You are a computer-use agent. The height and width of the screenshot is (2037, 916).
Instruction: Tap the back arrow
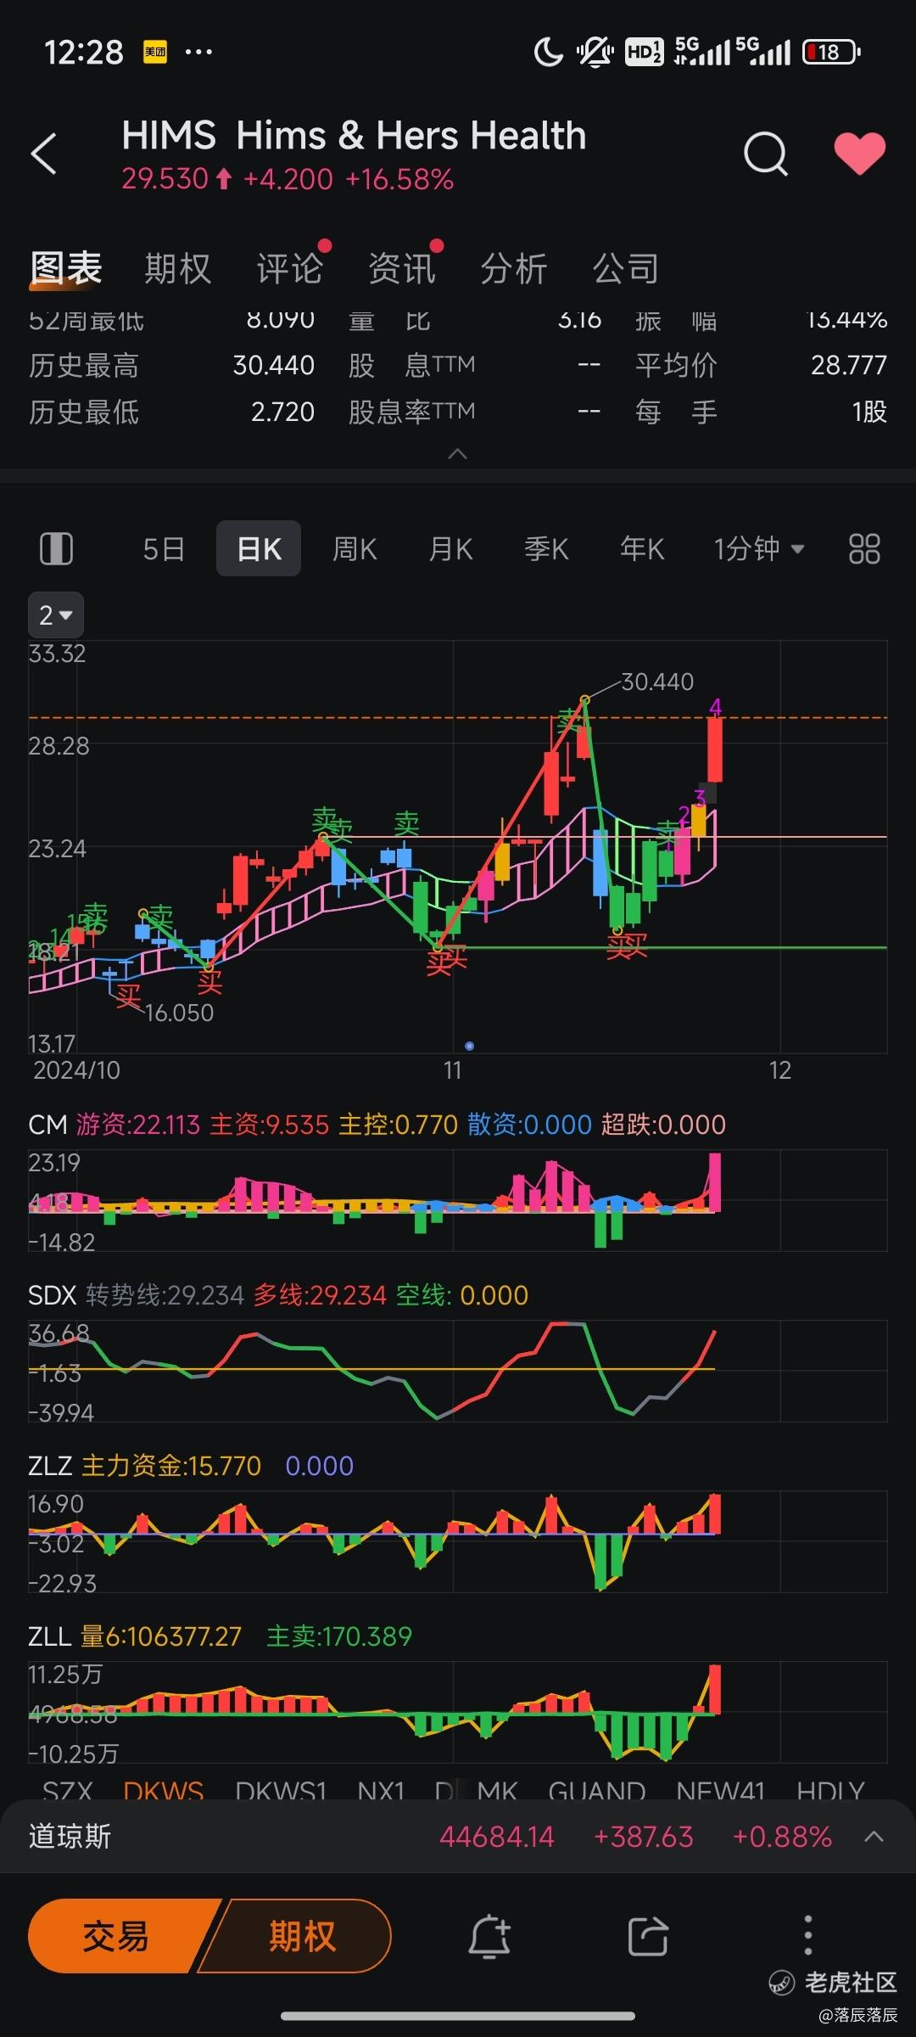(x=44, y=154)
